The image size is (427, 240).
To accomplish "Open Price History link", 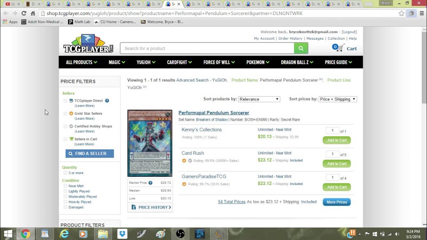I will pyautogui.click(x=151, y=207).
